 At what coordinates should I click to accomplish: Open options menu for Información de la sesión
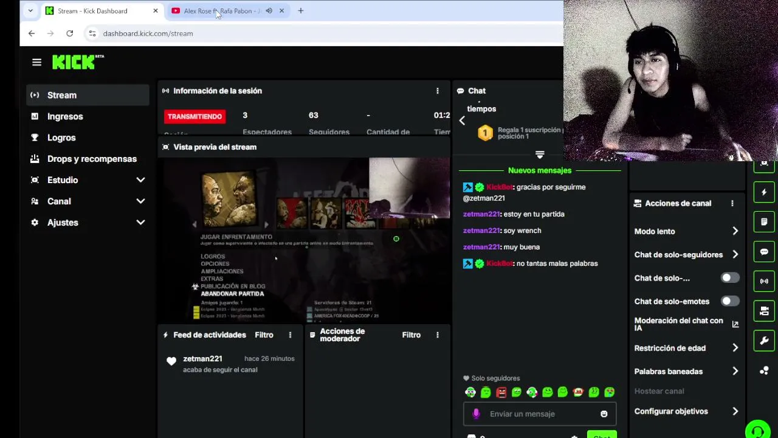pyautogui.click(x=437, y=91)
